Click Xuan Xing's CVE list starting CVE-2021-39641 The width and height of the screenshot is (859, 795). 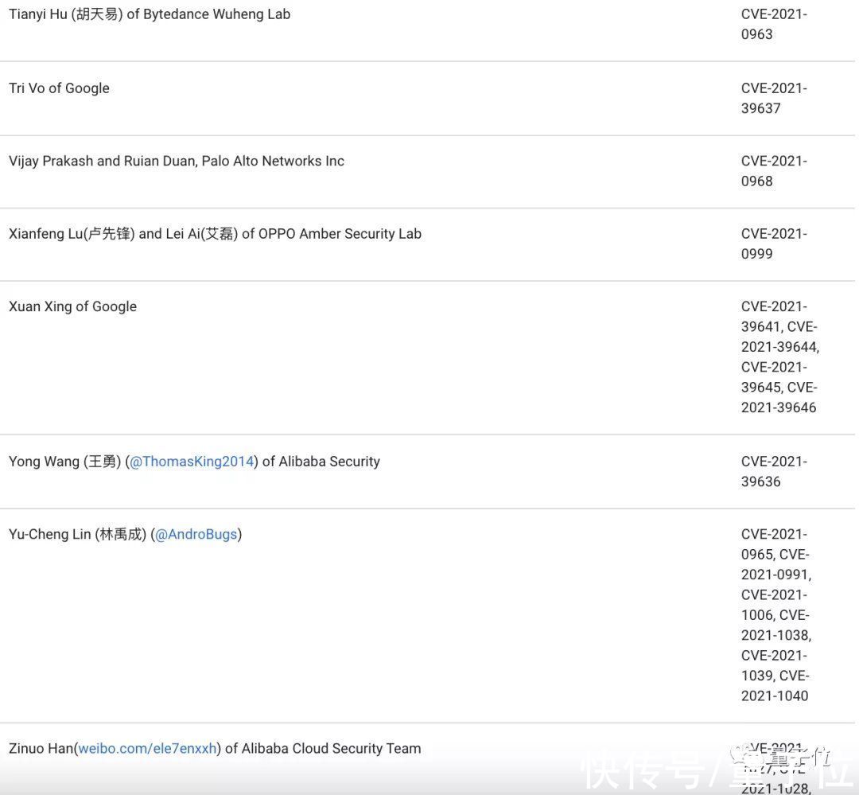[x=779, y=357]
